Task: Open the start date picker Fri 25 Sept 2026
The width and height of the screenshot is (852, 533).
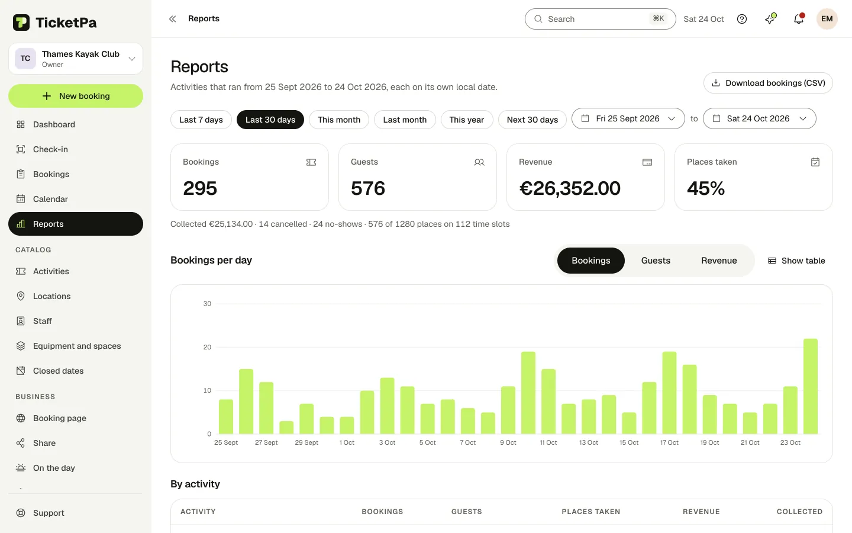Action: [x=628, y=118]
